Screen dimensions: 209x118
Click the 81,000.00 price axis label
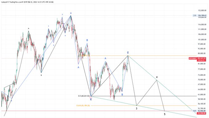[202, 64]
